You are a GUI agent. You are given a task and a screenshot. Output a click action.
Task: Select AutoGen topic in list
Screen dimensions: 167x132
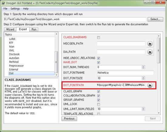(14, 58)
